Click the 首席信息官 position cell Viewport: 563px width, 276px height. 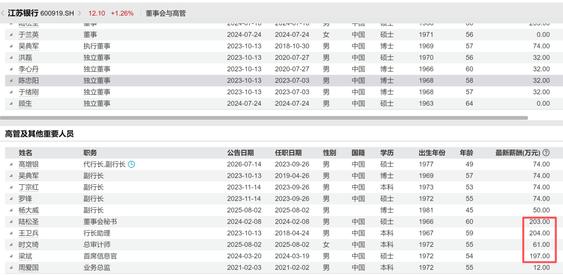coord(100,256)
